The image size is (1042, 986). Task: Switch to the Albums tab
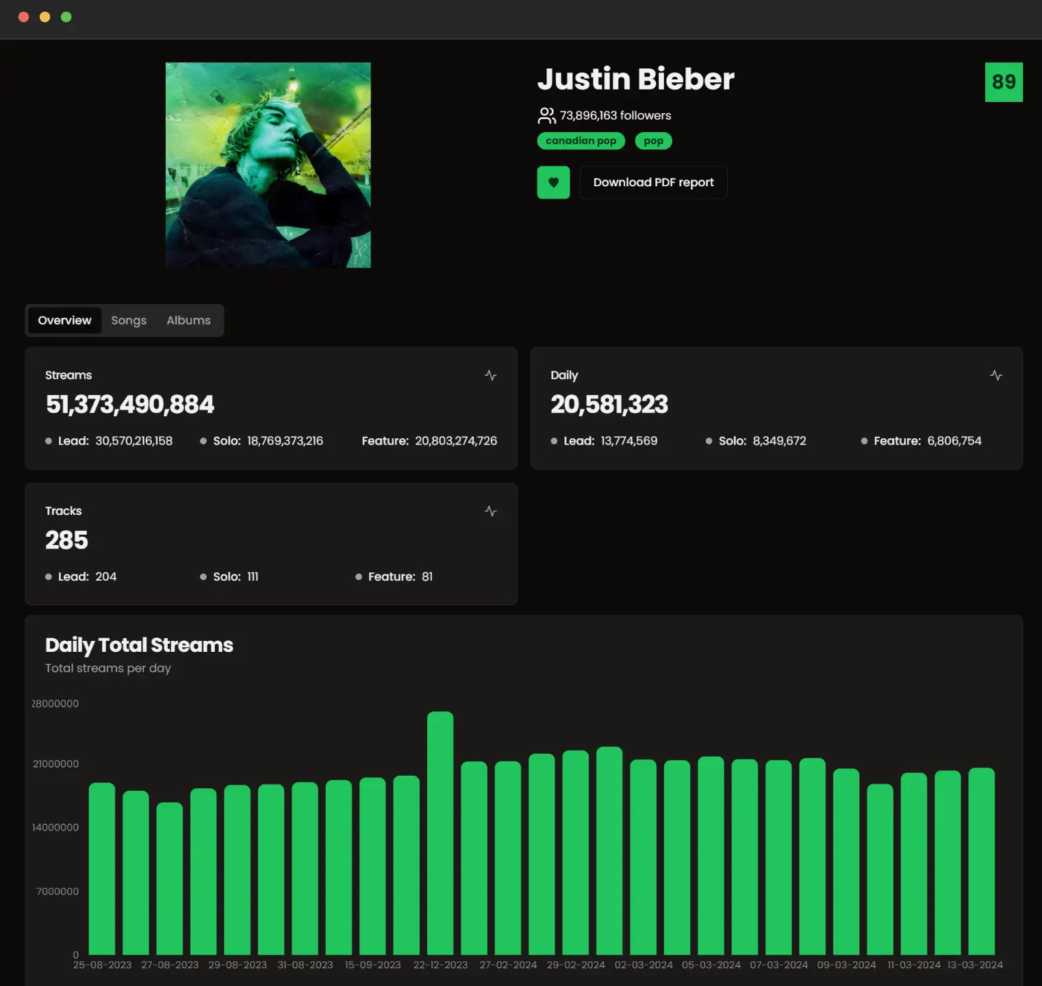click(188, 320)
